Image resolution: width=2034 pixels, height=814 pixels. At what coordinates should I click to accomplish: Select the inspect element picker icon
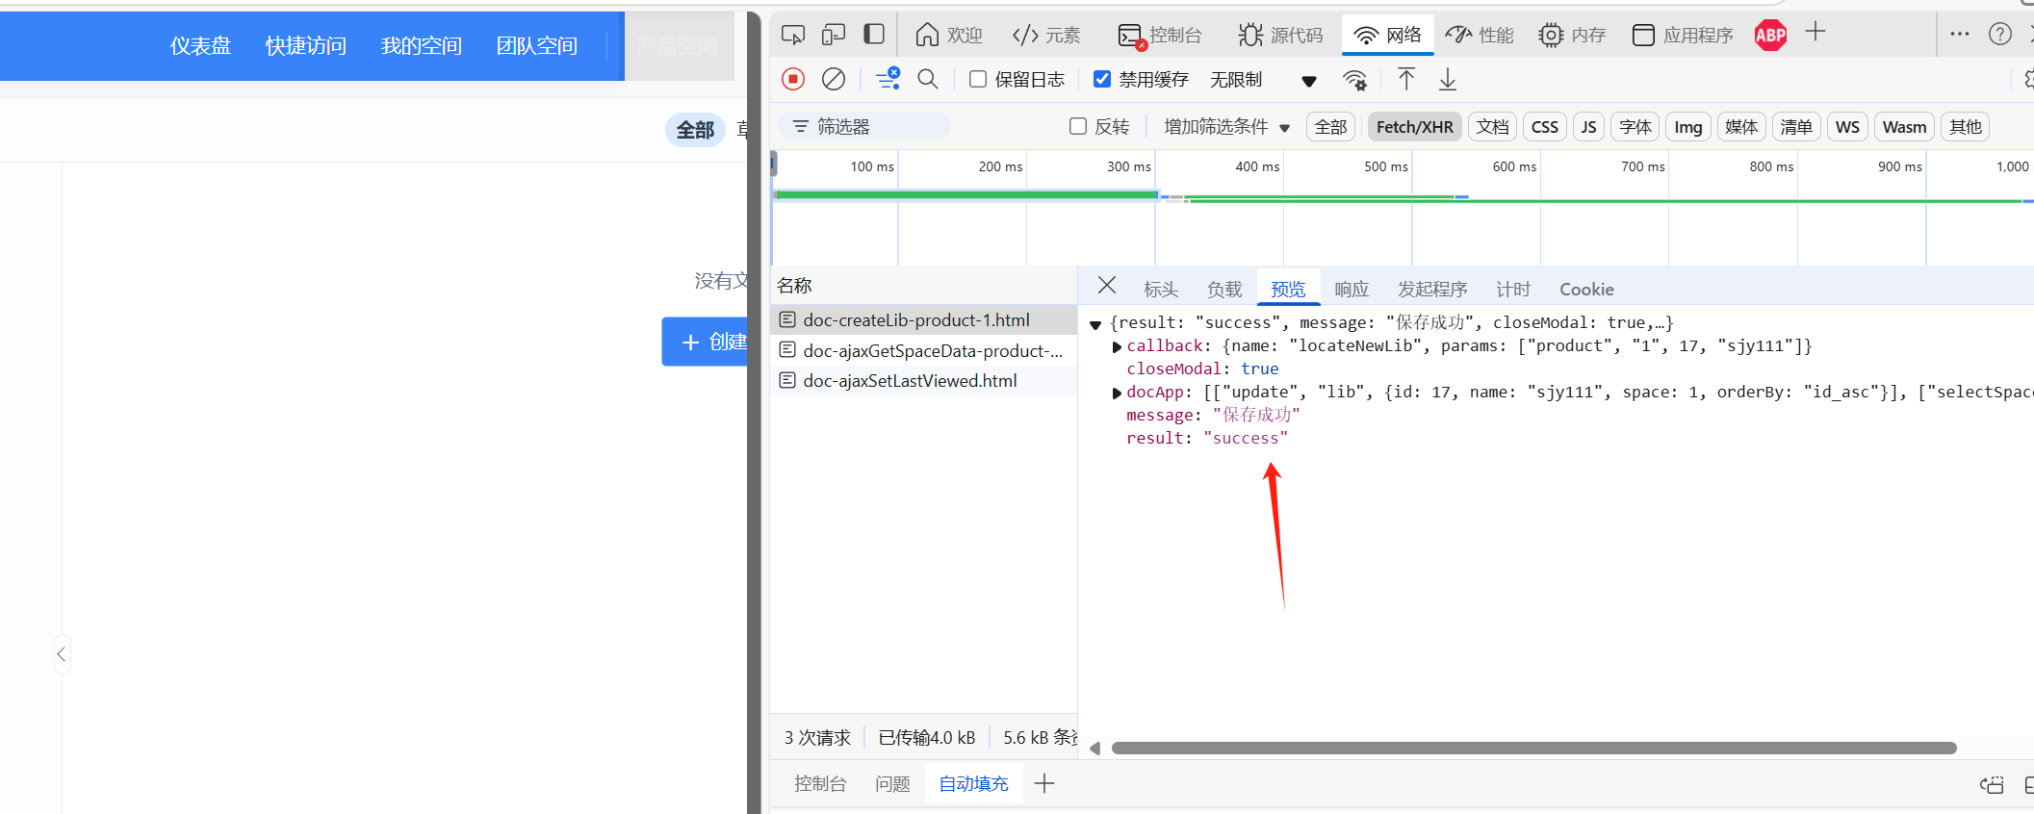pyautogui.click(x=793, y=36)
